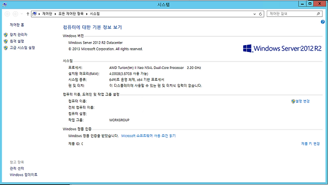Refresh the system page
Image resolution: width=328 pixels, height=185 pixels.
coord(261,14)
